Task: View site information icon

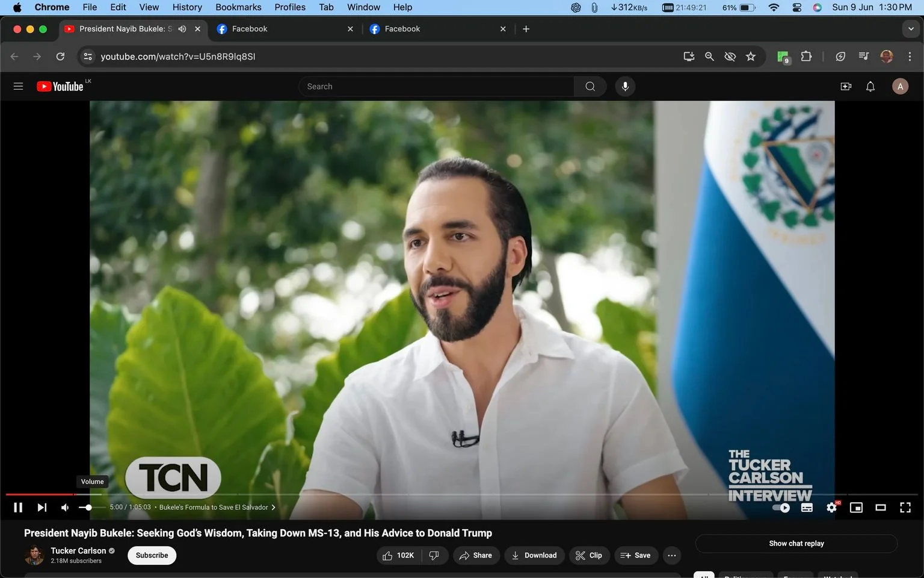Action: (88, 56)
